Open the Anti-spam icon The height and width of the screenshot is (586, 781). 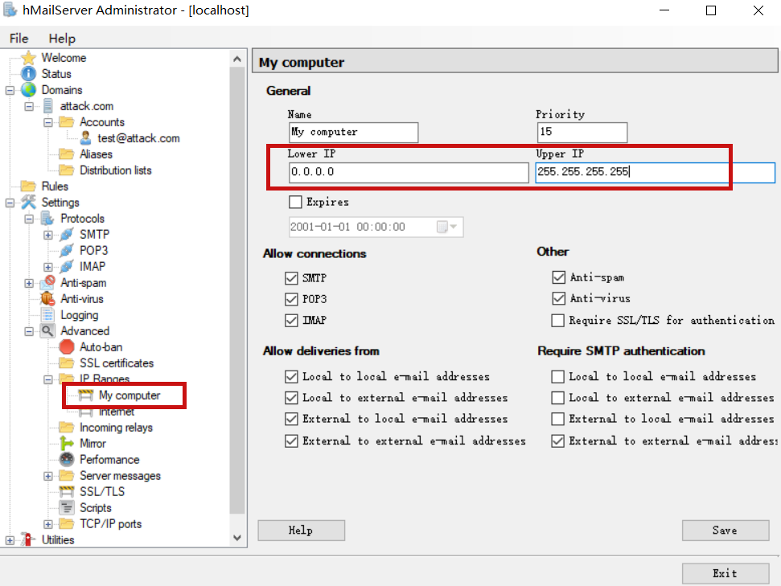click(47, 282)
